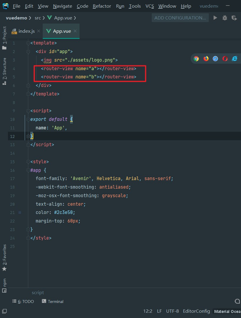Click closing style fold marker on line 24
Viewport: 241px width, 318px height.
(28, 238)
